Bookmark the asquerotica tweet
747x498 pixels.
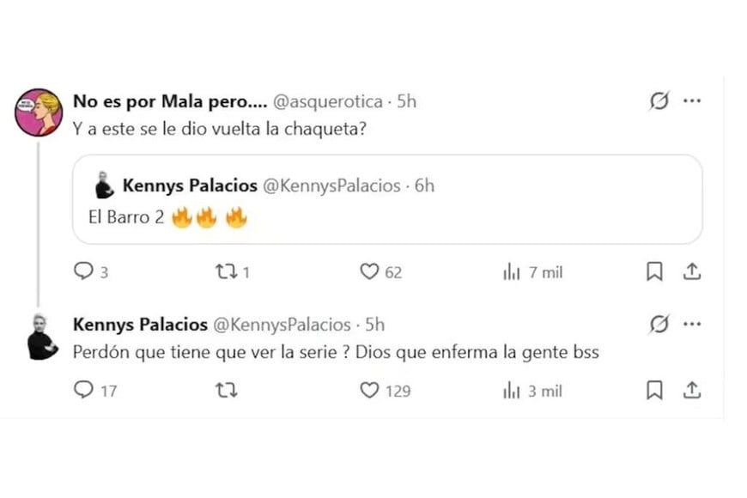[x=654, y=272]
